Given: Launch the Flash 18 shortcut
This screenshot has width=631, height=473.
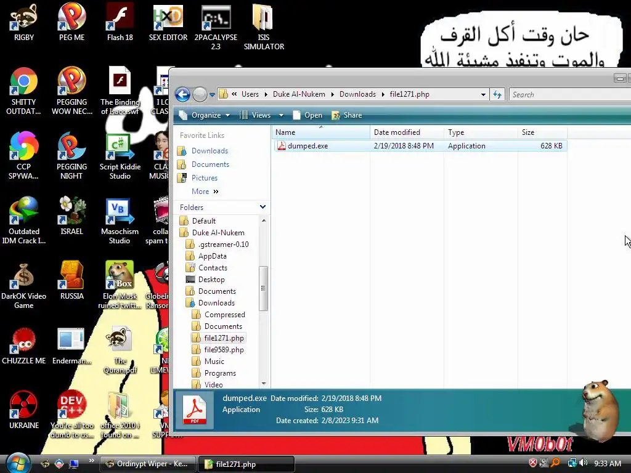Looking at the screenshot, I should pos(120,23).
